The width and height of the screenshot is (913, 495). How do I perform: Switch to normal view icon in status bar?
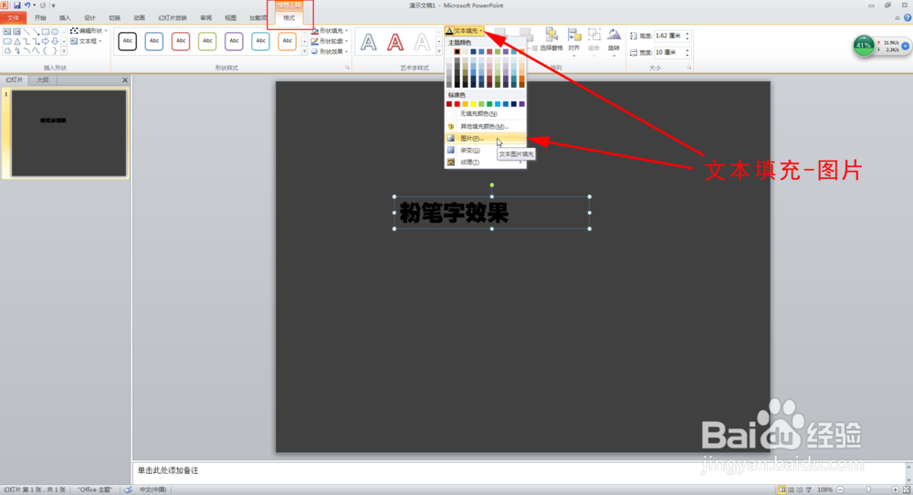(782, 490)
